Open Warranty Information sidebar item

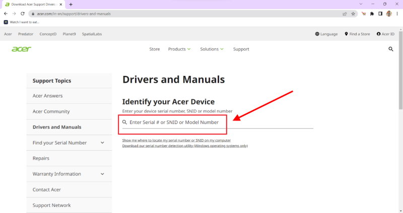(56, 174)
